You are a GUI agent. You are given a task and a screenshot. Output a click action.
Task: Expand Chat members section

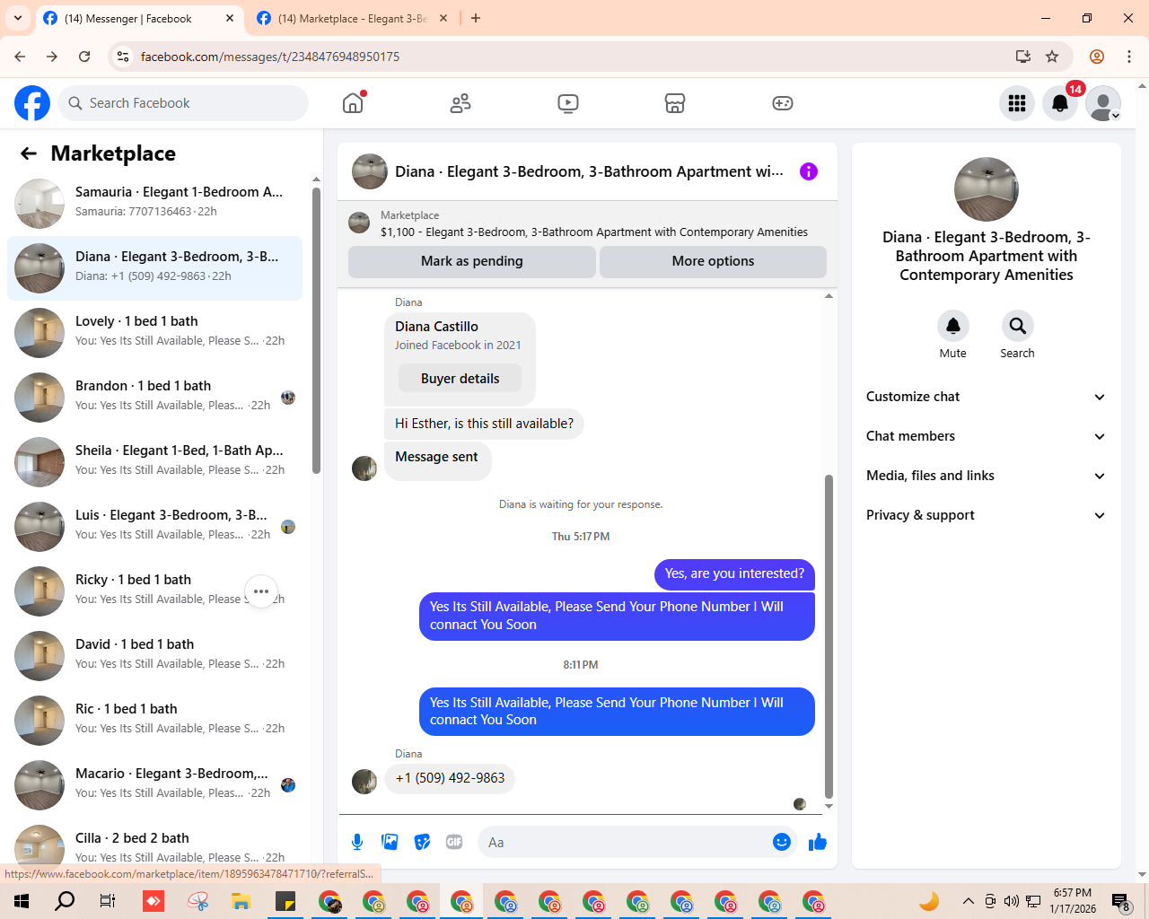click(x=986, y=436)
